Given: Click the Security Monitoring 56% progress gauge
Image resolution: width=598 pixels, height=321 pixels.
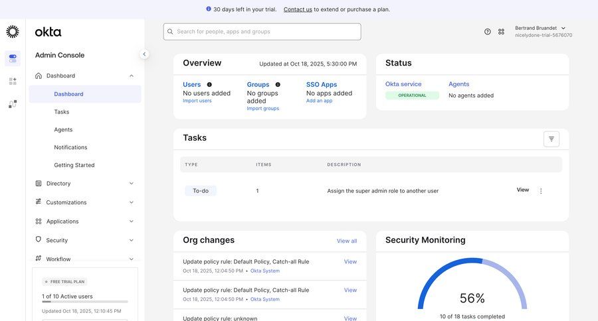Looking at the screenshot, I should pyautogui.click(x=472, y=284).
